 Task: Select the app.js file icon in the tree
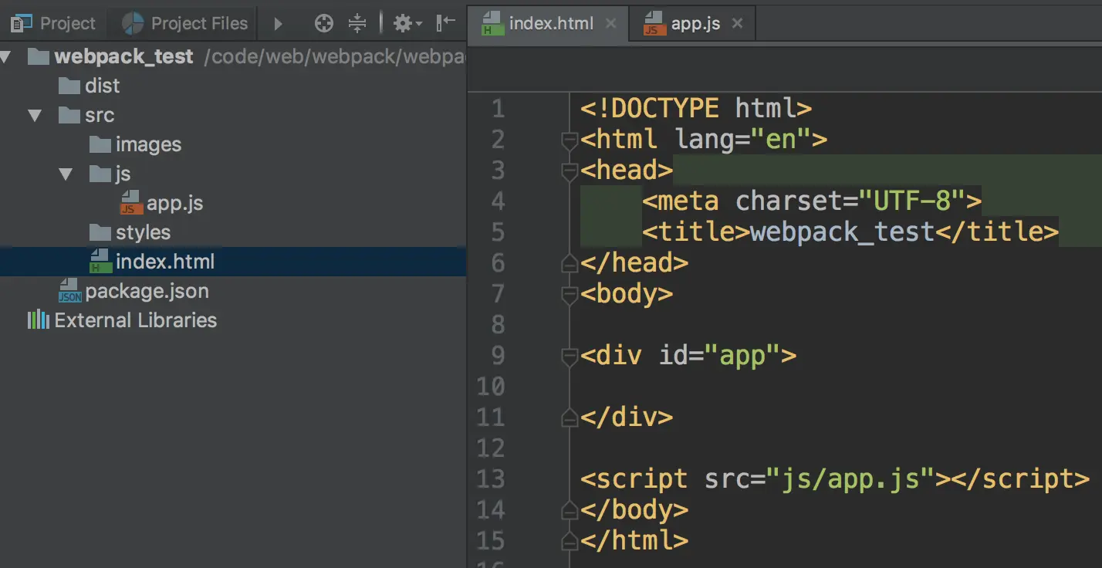coord(131,202)
